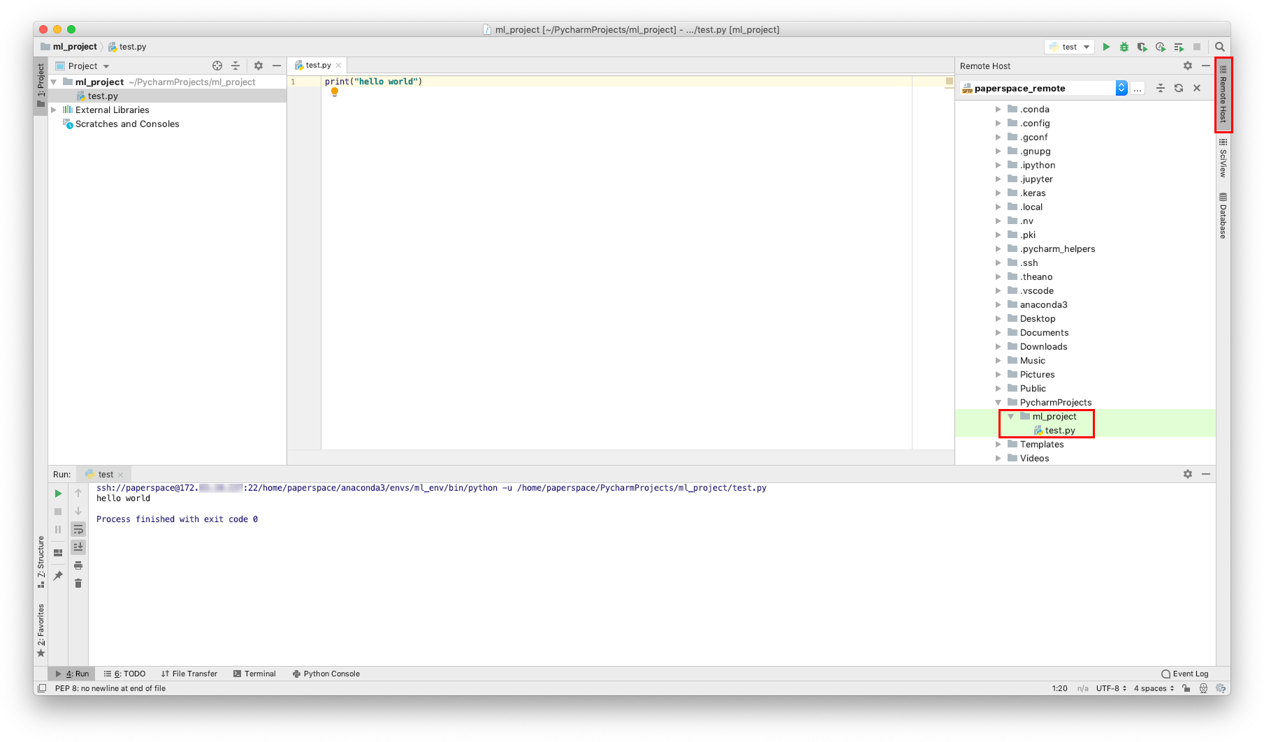
Task: Clear Run console with trash icon
Action: click(x=78, y=584)
